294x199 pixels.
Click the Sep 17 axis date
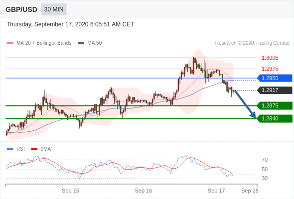(216, 191)
